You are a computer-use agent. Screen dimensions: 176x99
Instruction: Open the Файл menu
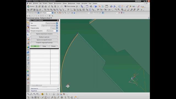[x=30, y=4]
